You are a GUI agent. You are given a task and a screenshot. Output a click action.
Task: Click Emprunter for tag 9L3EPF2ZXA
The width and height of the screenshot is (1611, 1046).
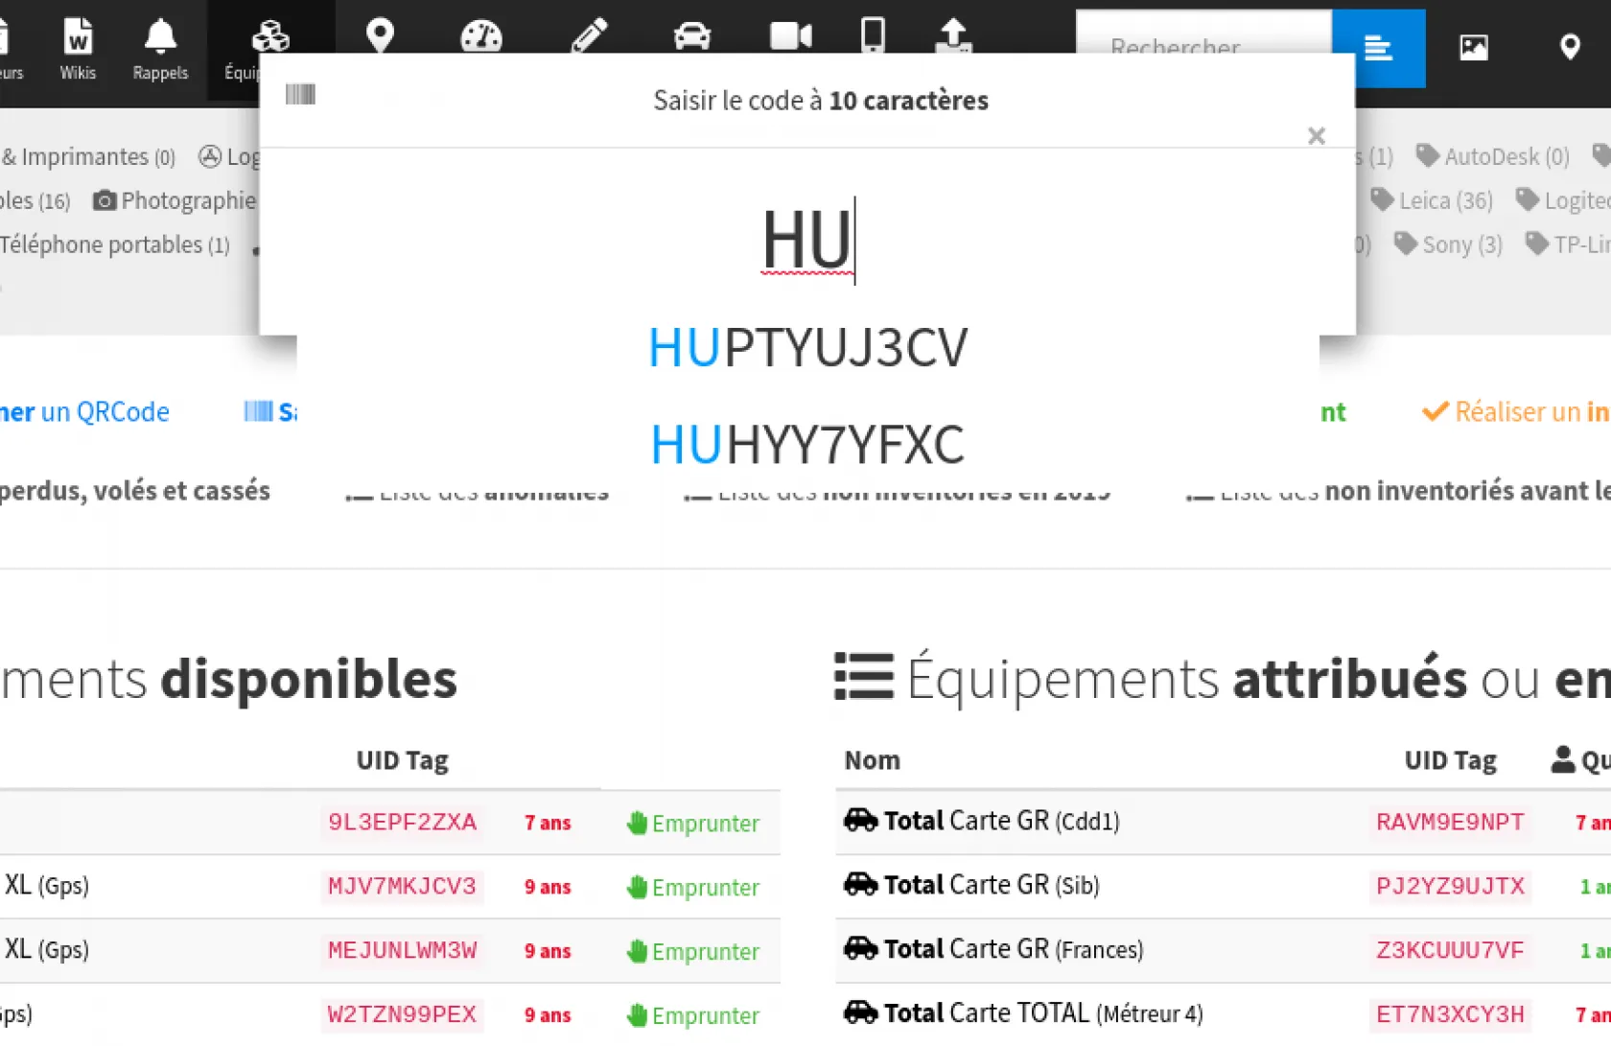[x=693, y=824]
